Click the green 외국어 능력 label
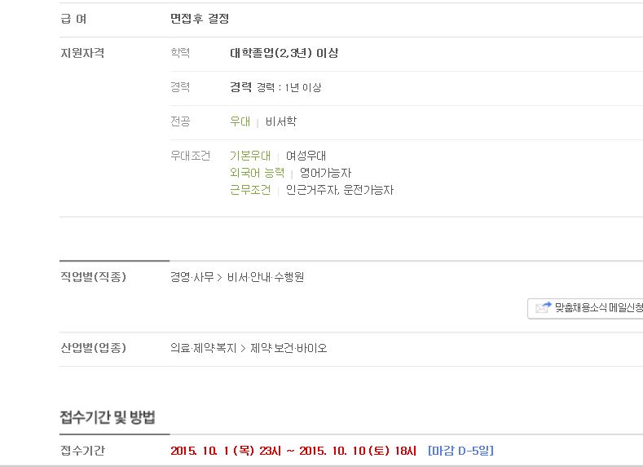 pyautogui.click(x=257, y=173)
